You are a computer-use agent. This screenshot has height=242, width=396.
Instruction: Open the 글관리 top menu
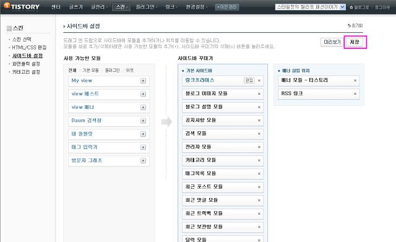(x=99, y=7)
